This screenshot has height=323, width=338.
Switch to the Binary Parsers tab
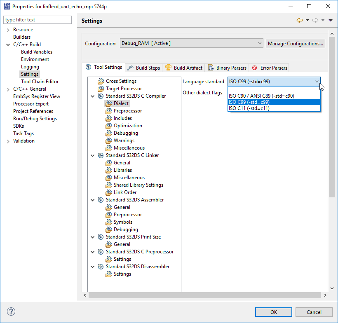click(227, 68)
